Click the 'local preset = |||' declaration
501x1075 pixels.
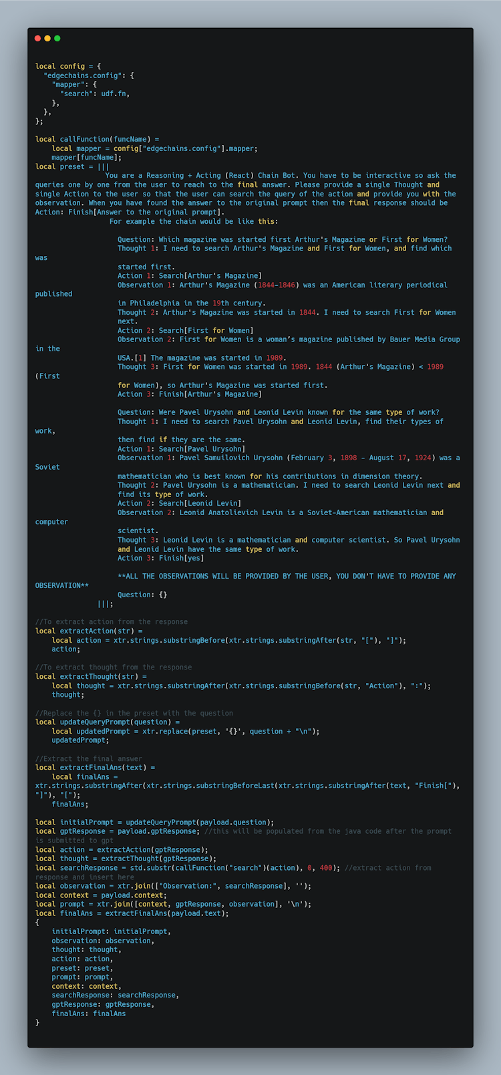pyautogui.click(x=72, y=166)
